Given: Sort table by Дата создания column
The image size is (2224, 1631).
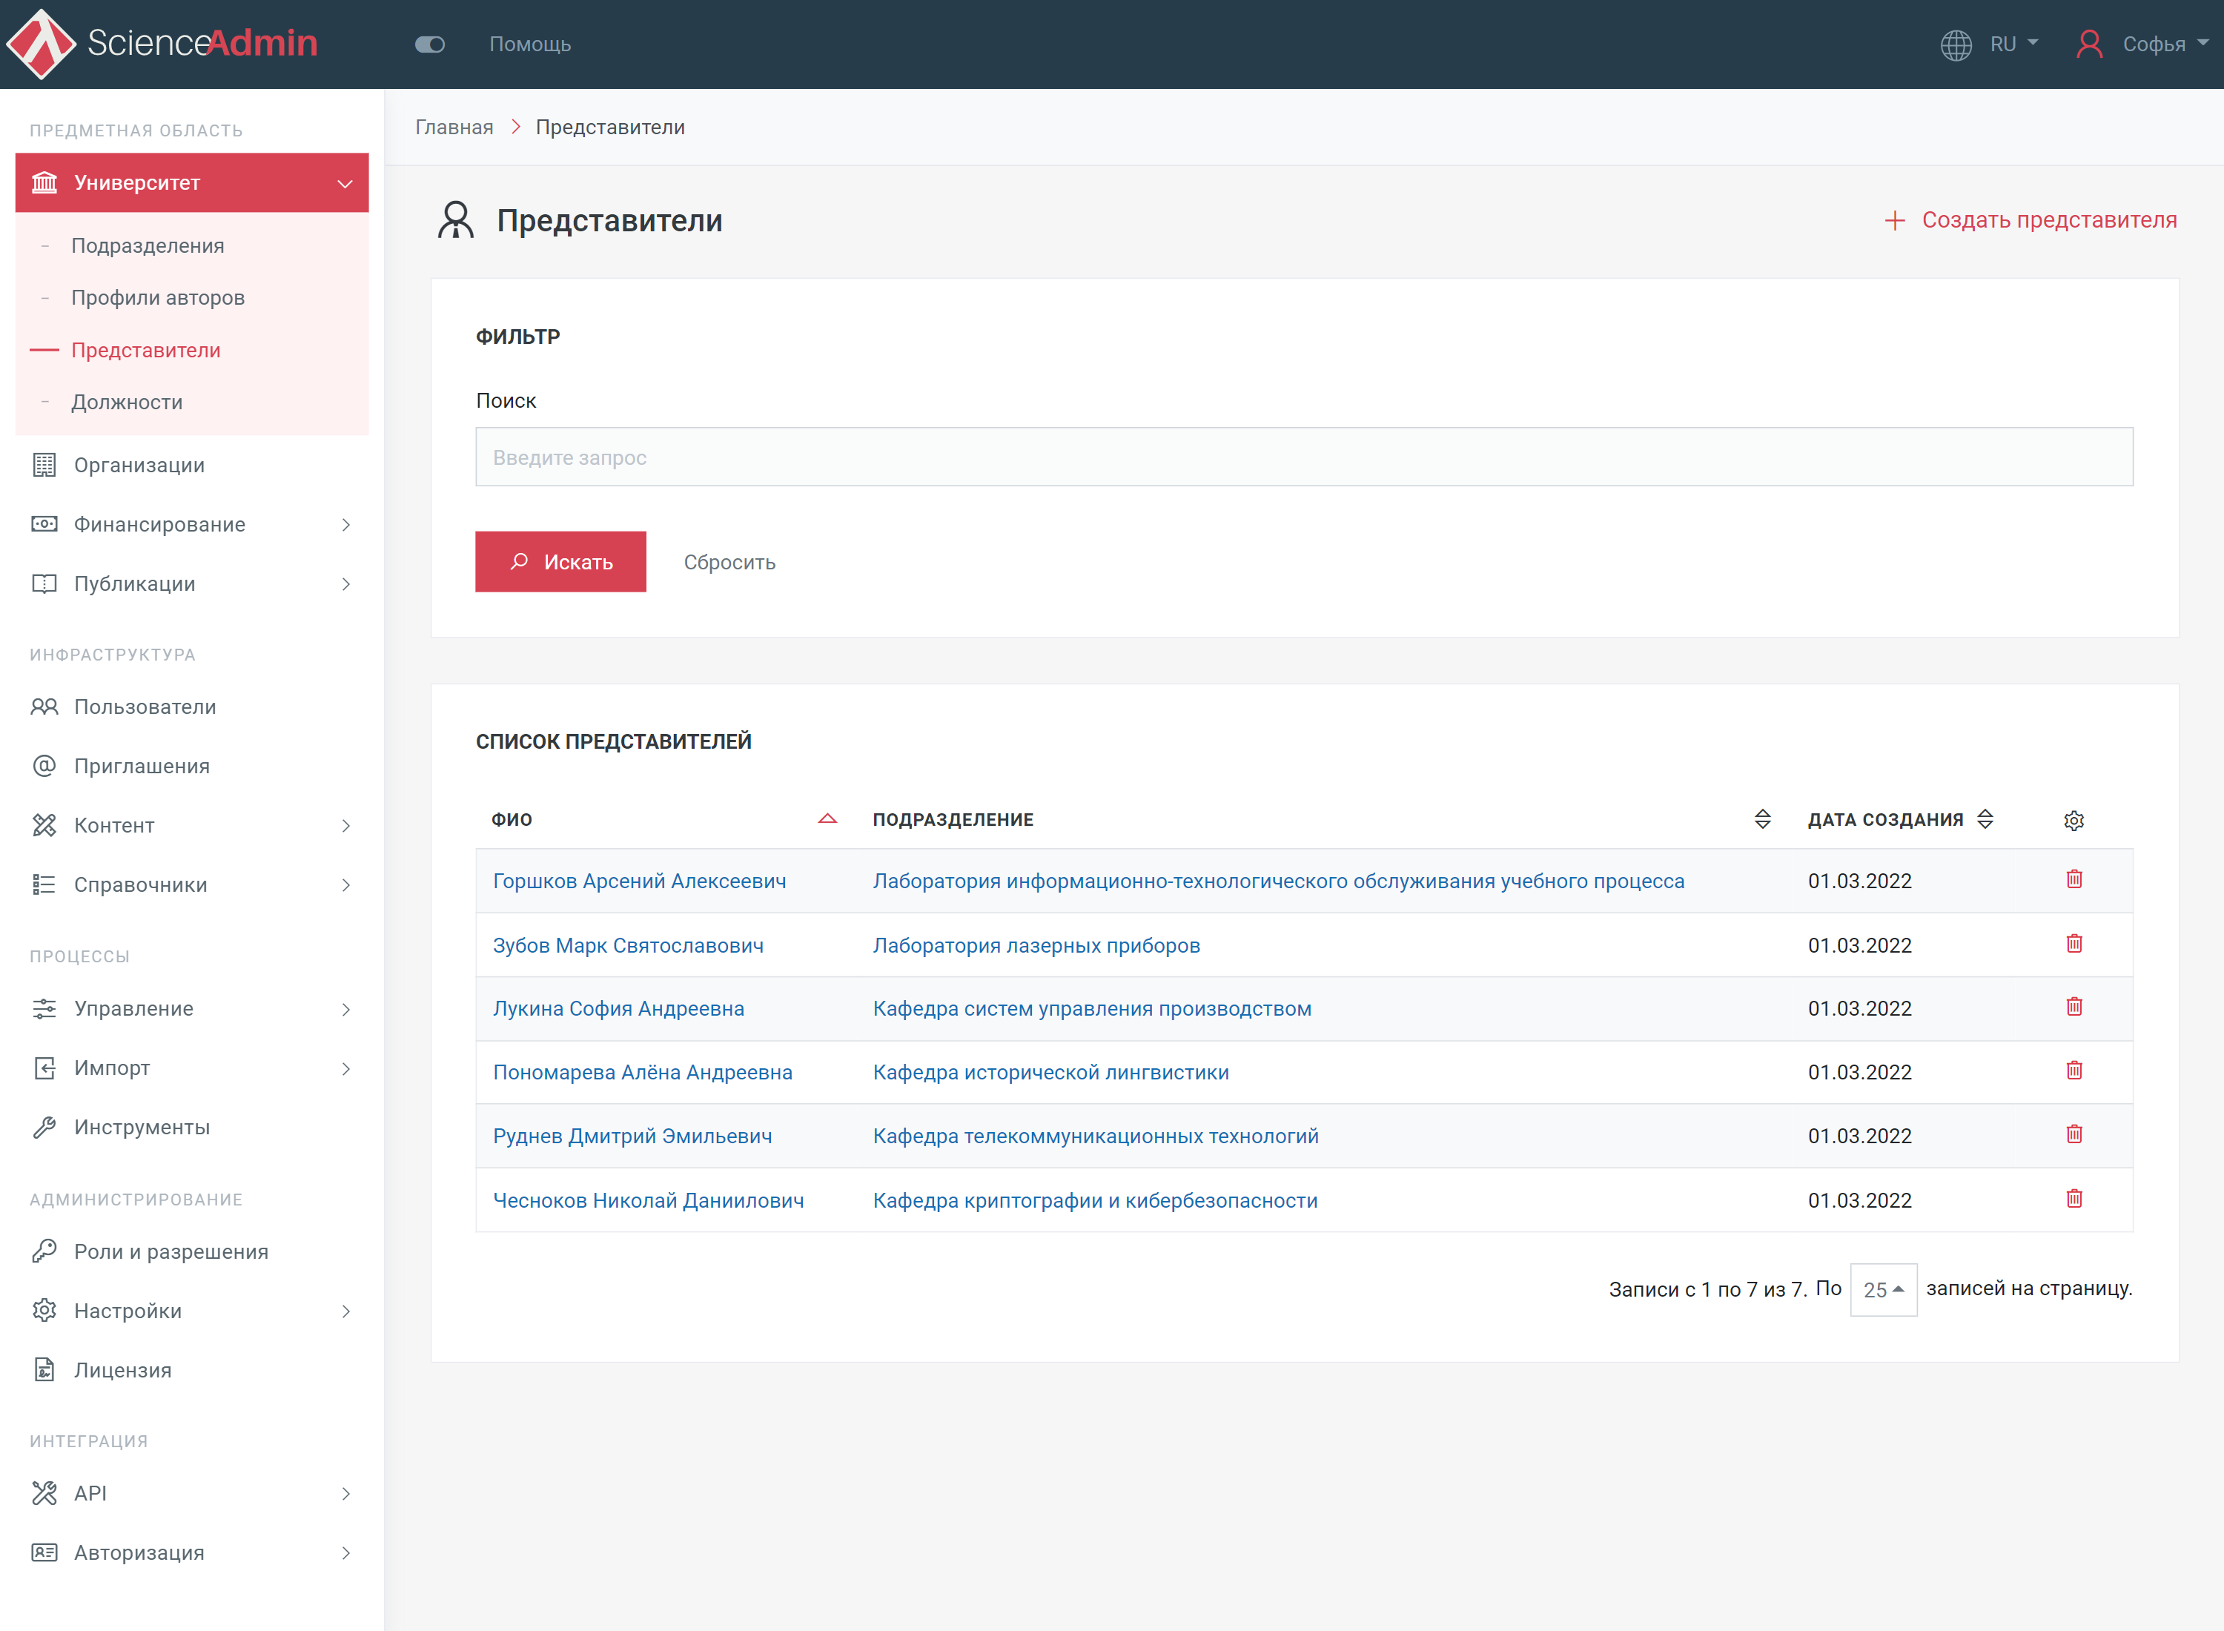Looking at the screenshot, I should [1985, 819].
